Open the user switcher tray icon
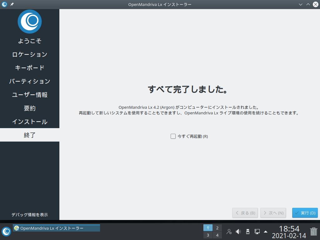The image size is (320, 240). point(229,232)
